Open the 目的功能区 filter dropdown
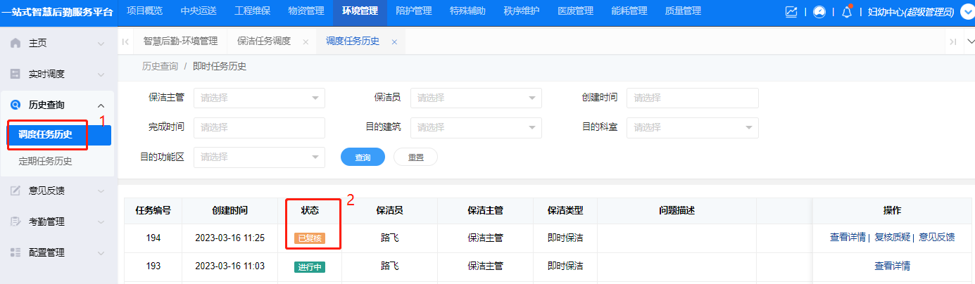 259,157
